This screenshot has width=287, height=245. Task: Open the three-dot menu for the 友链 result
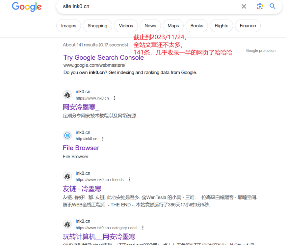[129, 180]
